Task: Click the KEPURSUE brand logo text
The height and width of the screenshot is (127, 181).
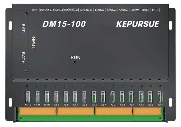Action: pos(138,24)
